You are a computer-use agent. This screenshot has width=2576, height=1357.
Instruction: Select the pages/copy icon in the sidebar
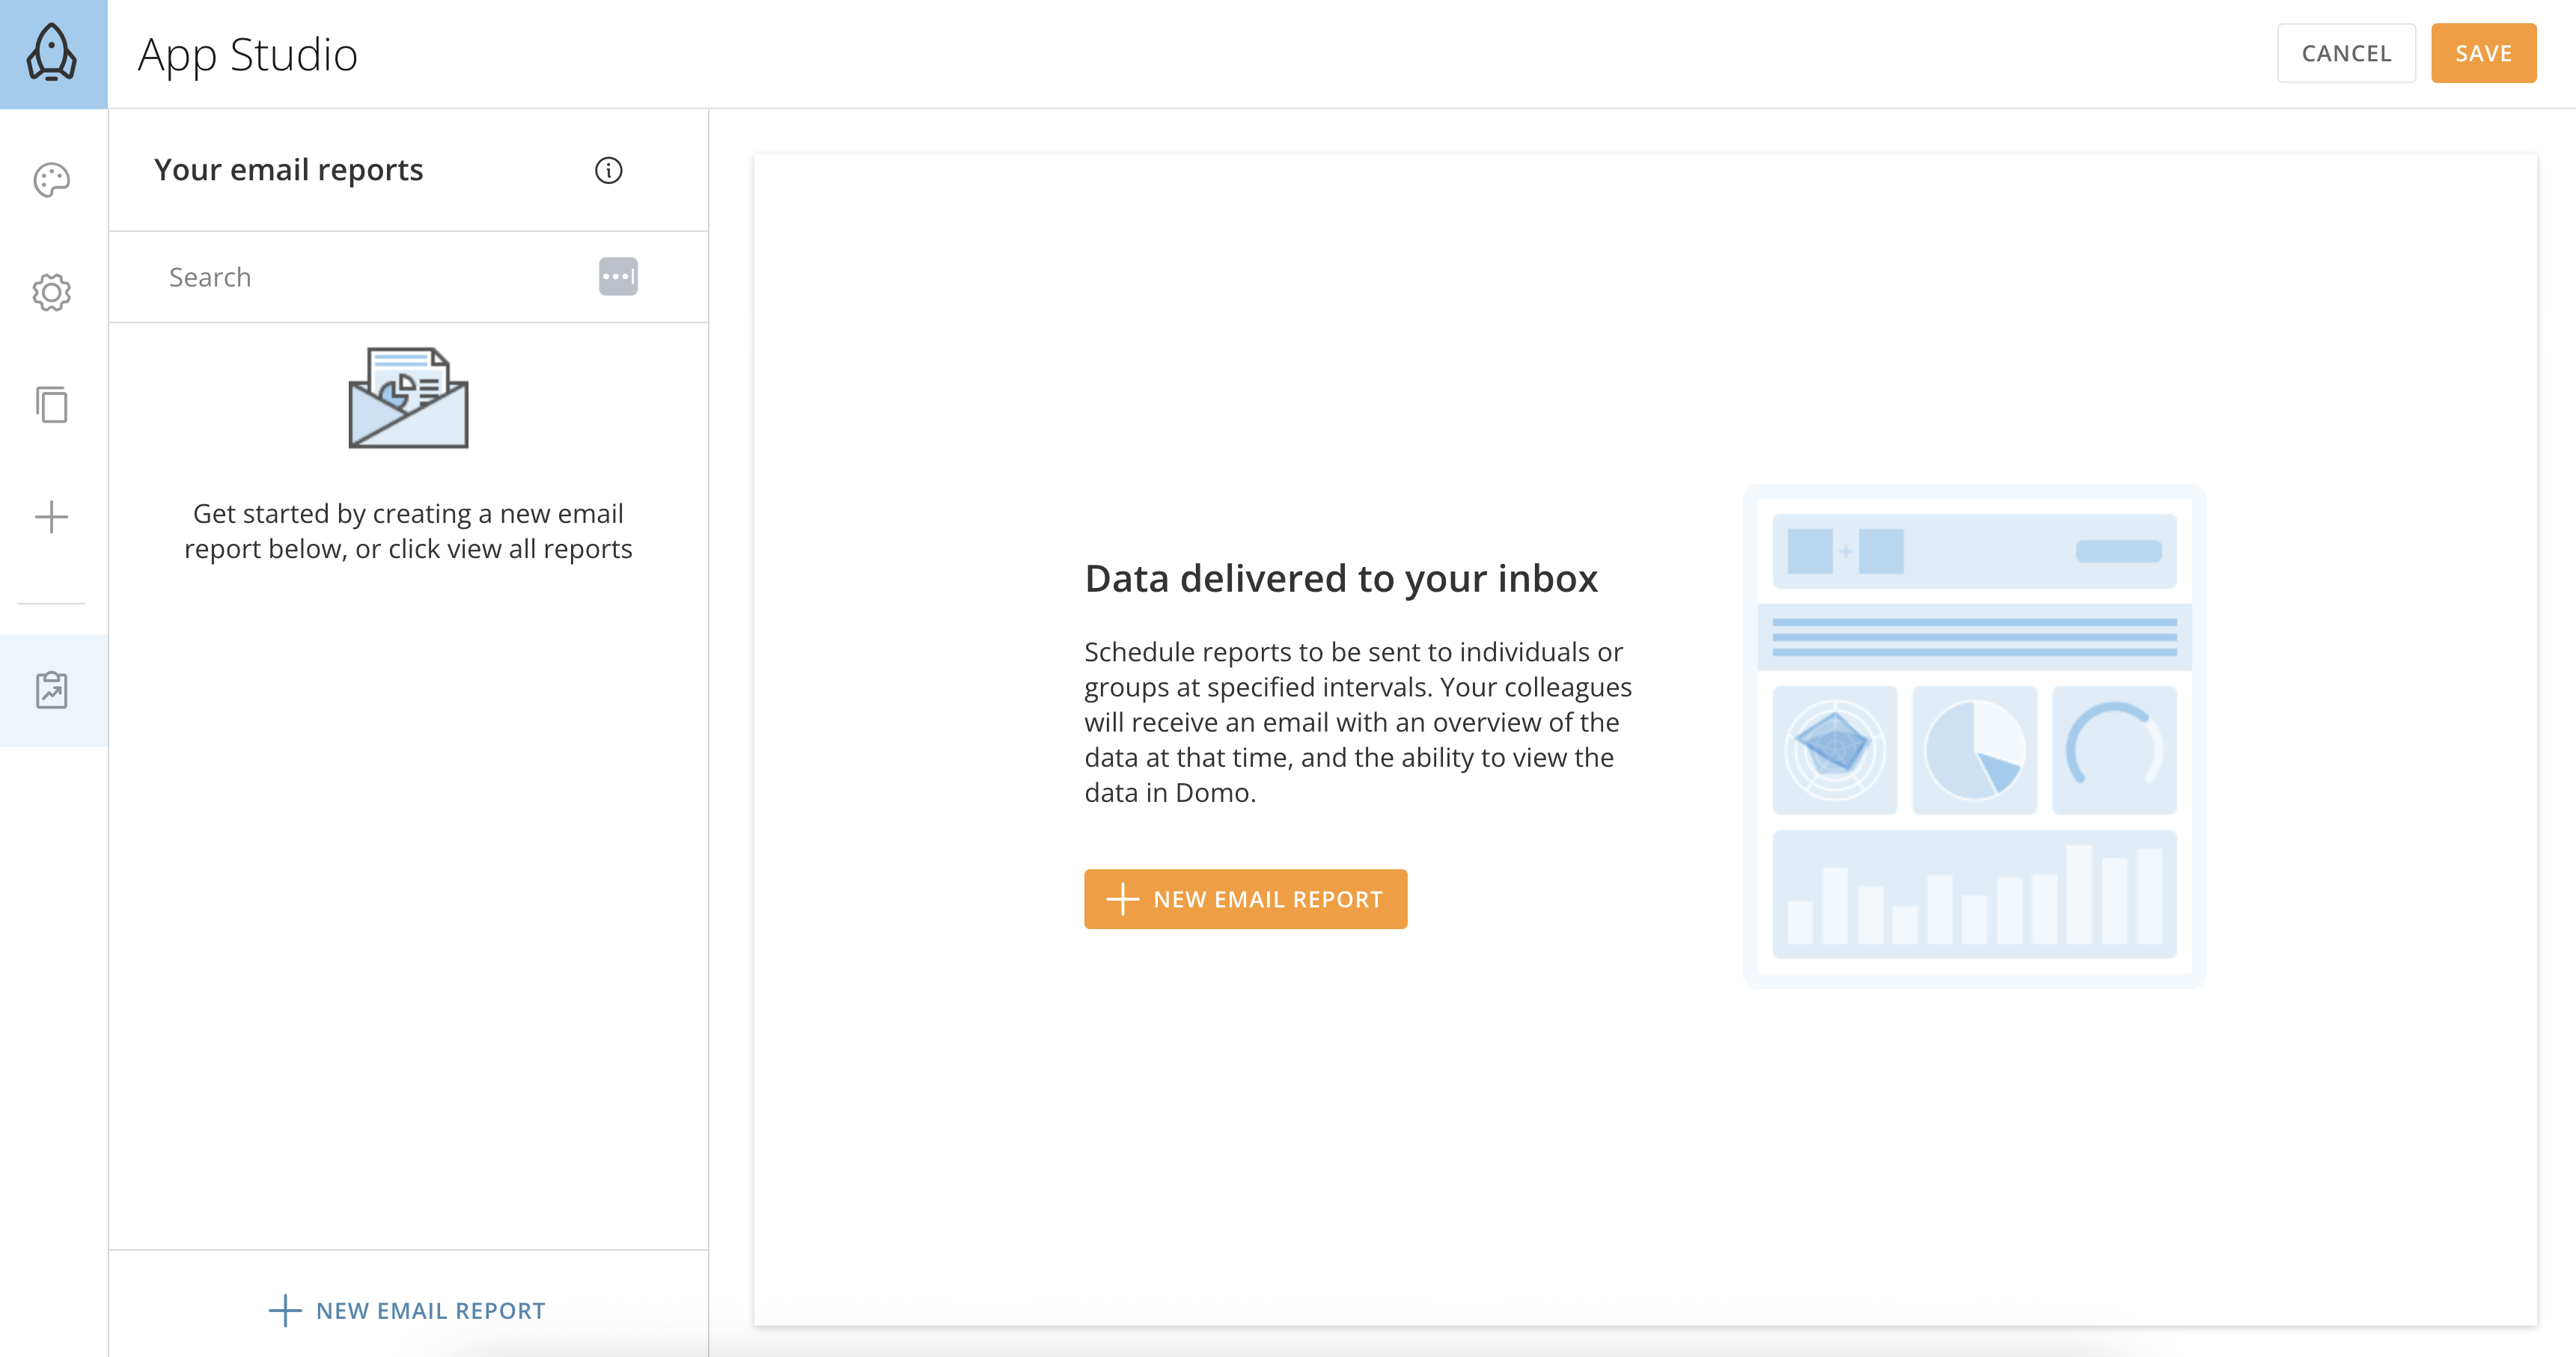tap(50, 405)
